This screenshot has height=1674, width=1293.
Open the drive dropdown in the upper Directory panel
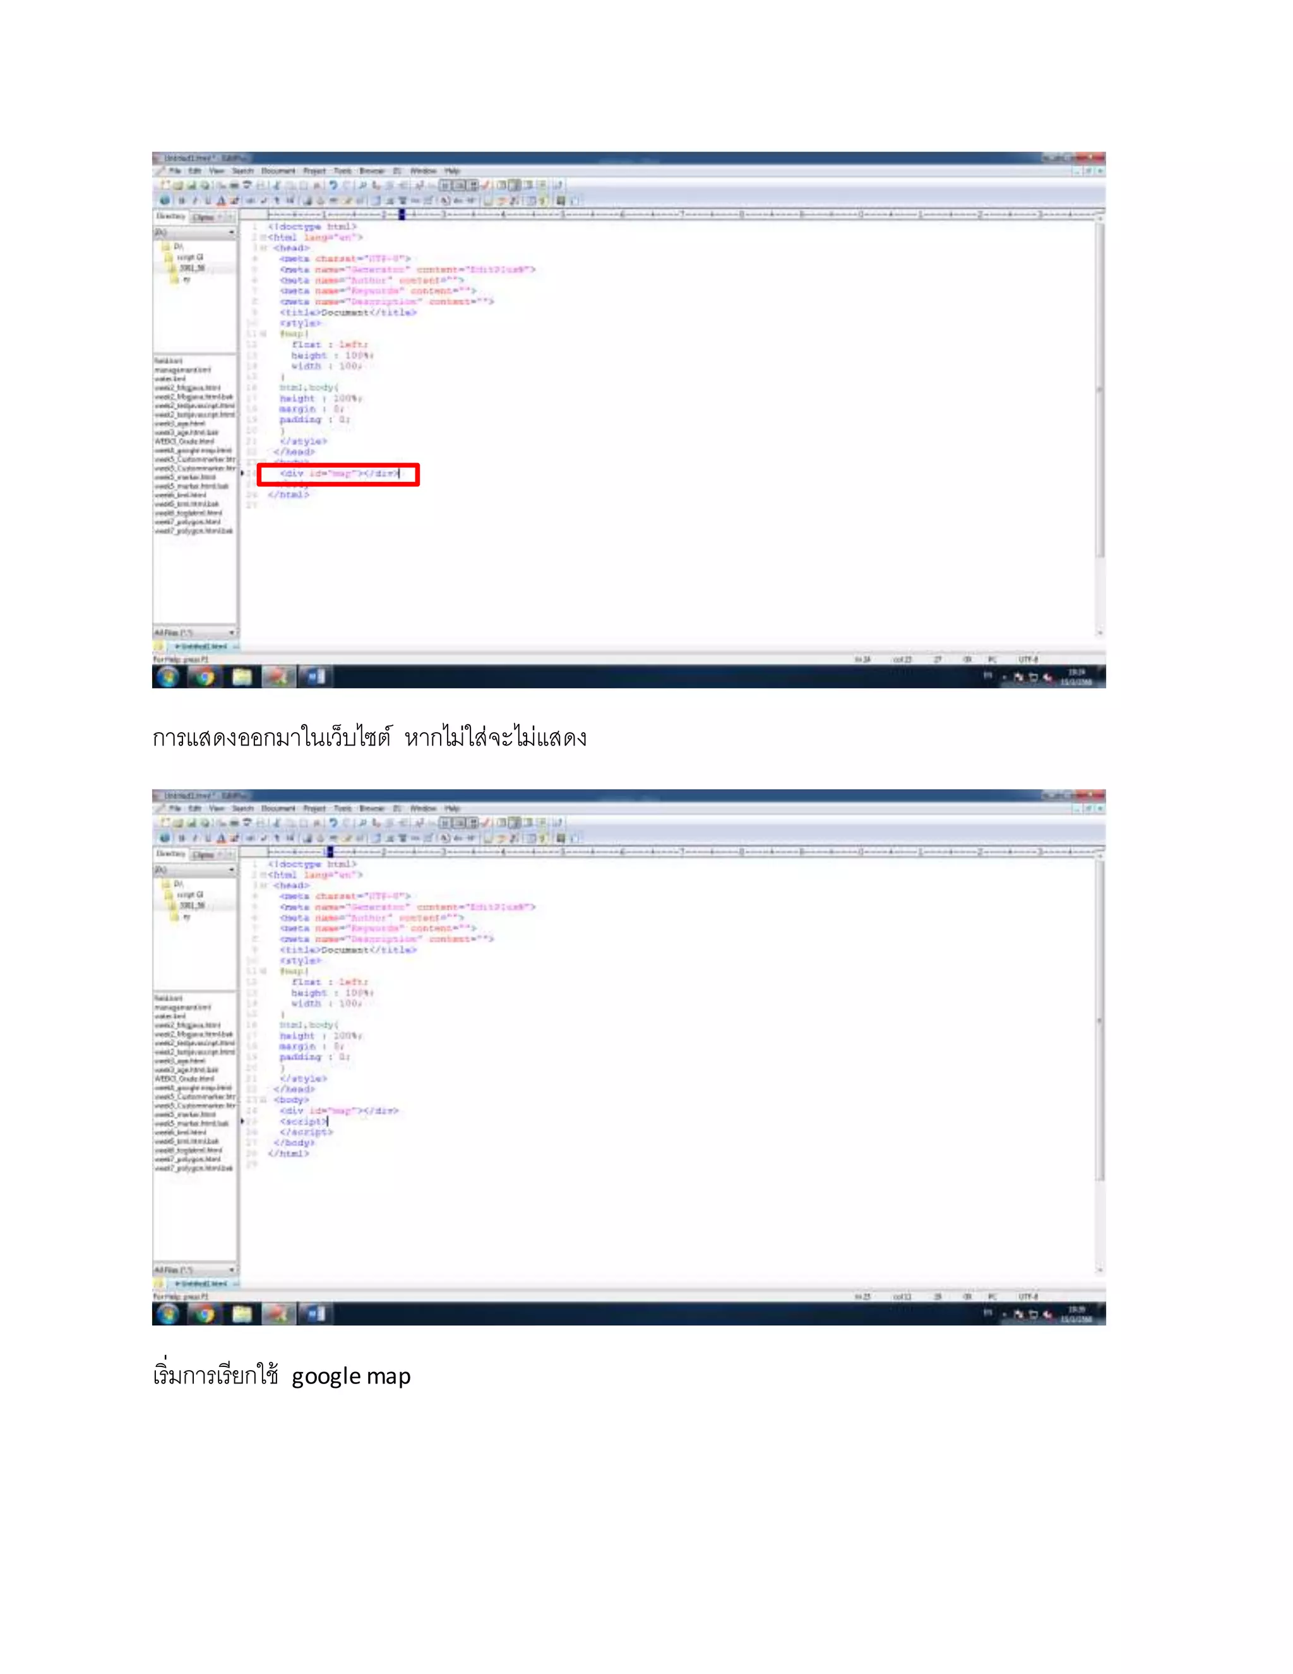click(231, 232)
